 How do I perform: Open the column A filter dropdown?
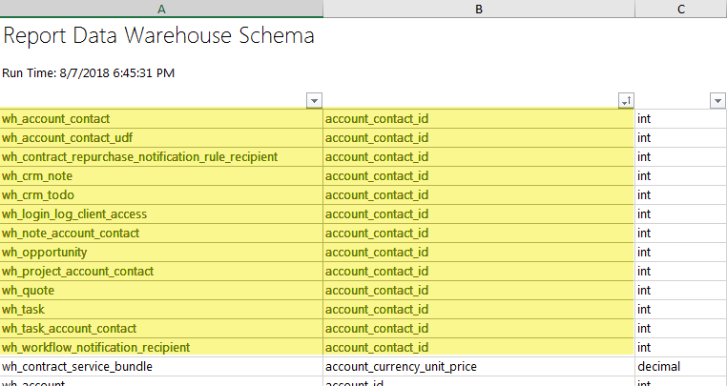coord(314,101)
